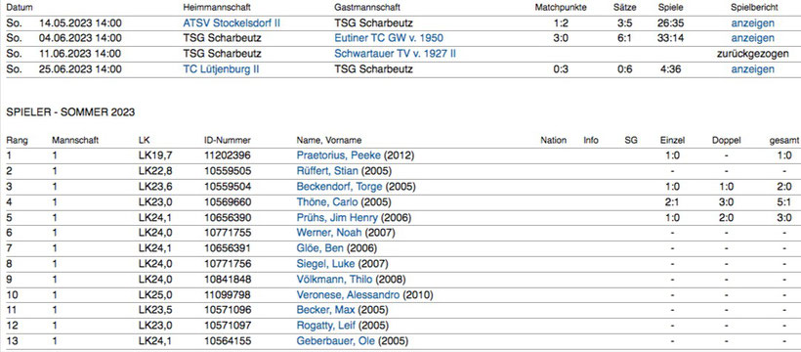Viewport: 801px width, 352px height.
Task: Open Schwartauer TV v. 1927 II link
Action: 395,54
